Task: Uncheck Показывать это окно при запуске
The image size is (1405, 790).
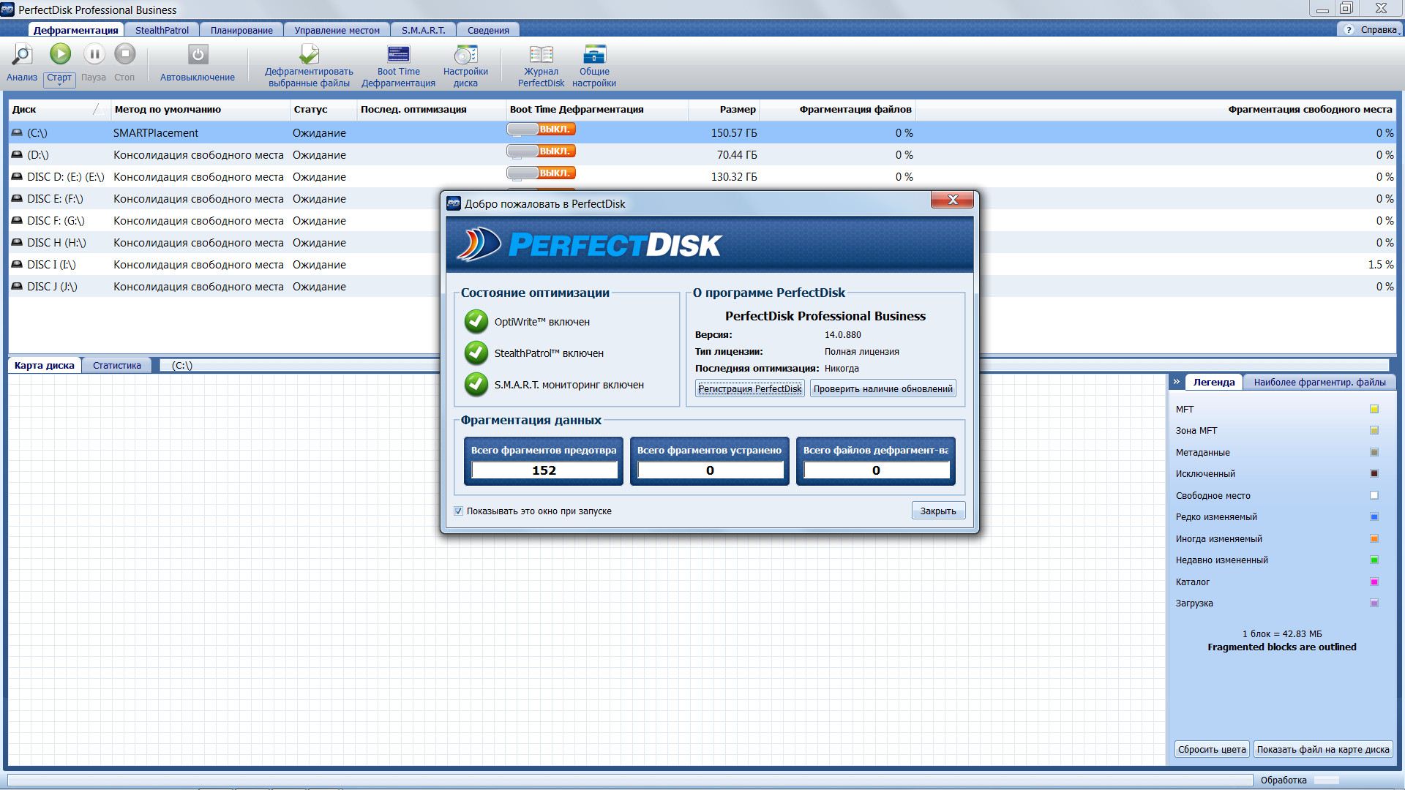Action: [x=458, y=511]
